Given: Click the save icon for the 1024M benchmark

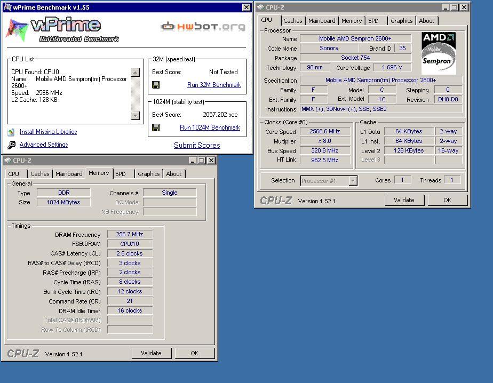Looking at the screenshot, I should tap(156, 127).
